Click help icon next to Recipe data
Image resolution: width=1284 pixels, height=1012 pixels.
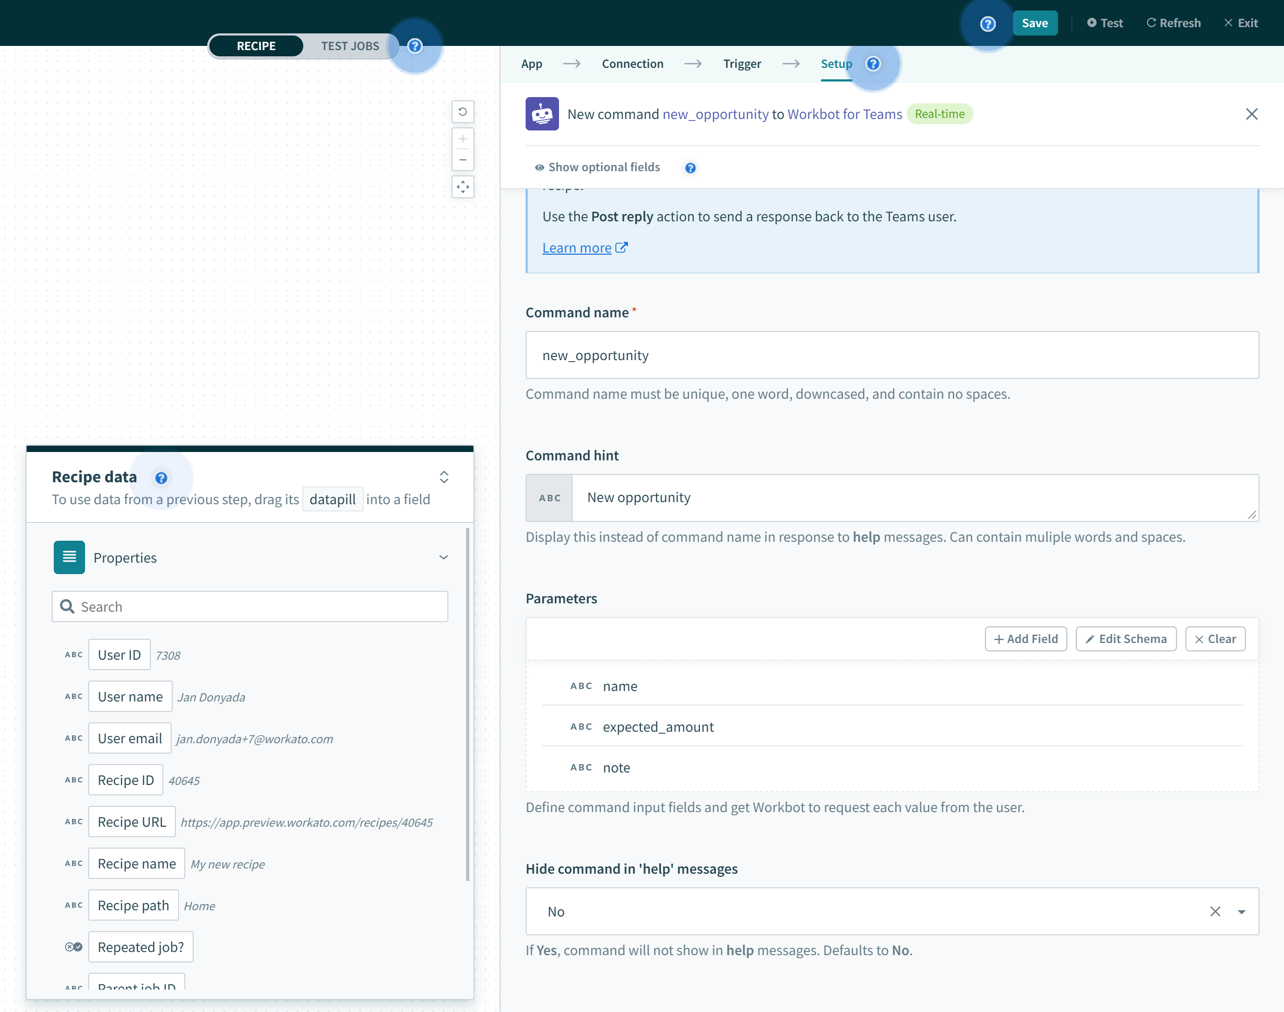[161, 478]
